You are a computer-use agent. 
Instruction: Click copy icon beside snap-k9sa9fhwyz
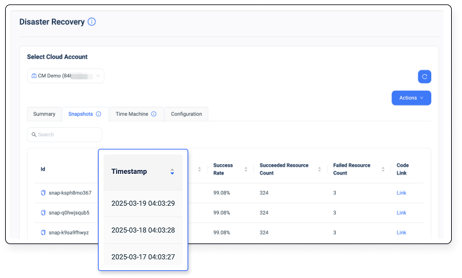[44, 233]
